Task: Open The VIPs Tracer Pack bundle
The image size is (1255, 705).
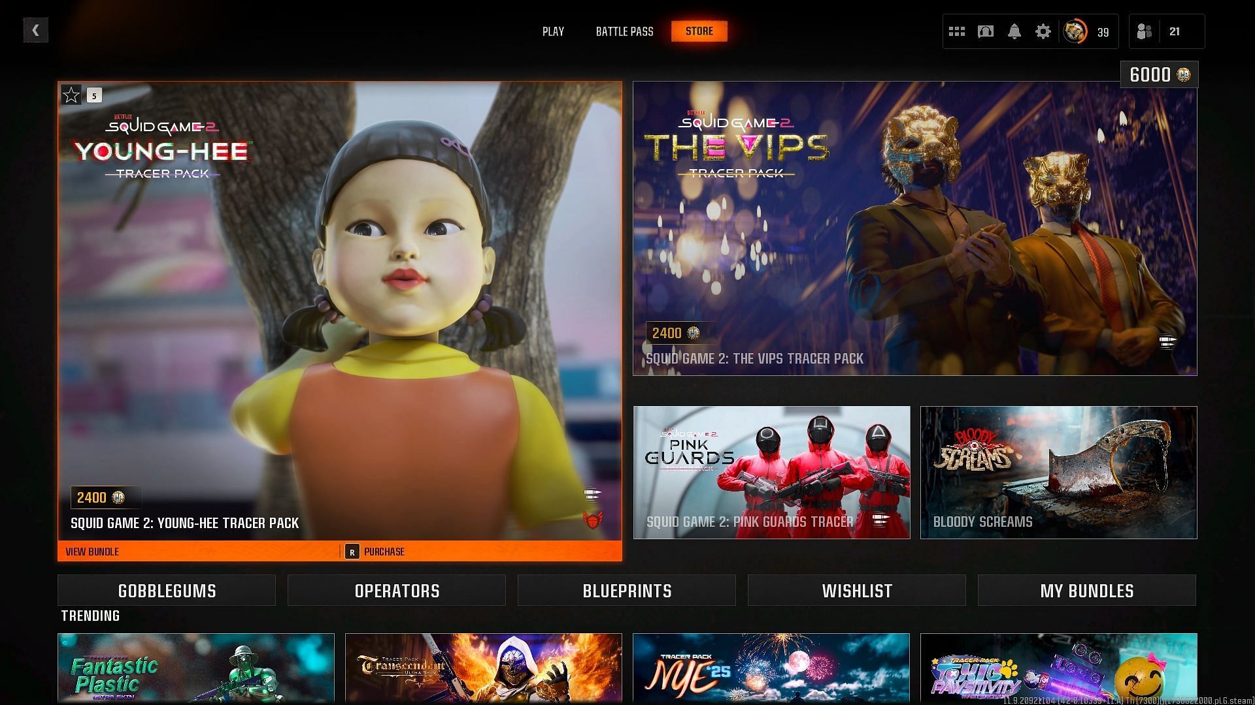Action: tap(914, 228)
